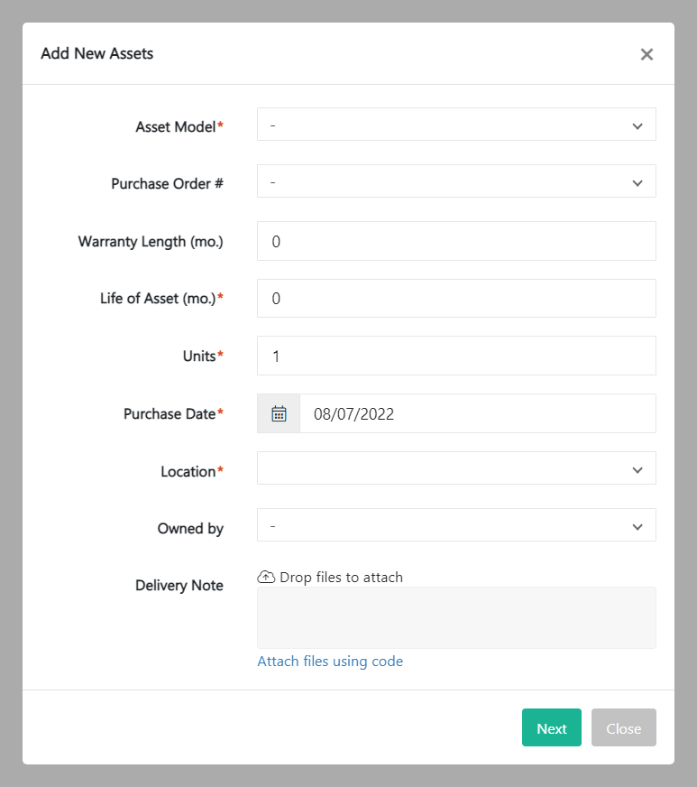The height and width of the screenshot is (787, 697).
Task: Click the Purchase Date text field
Action: coord(477,413)
